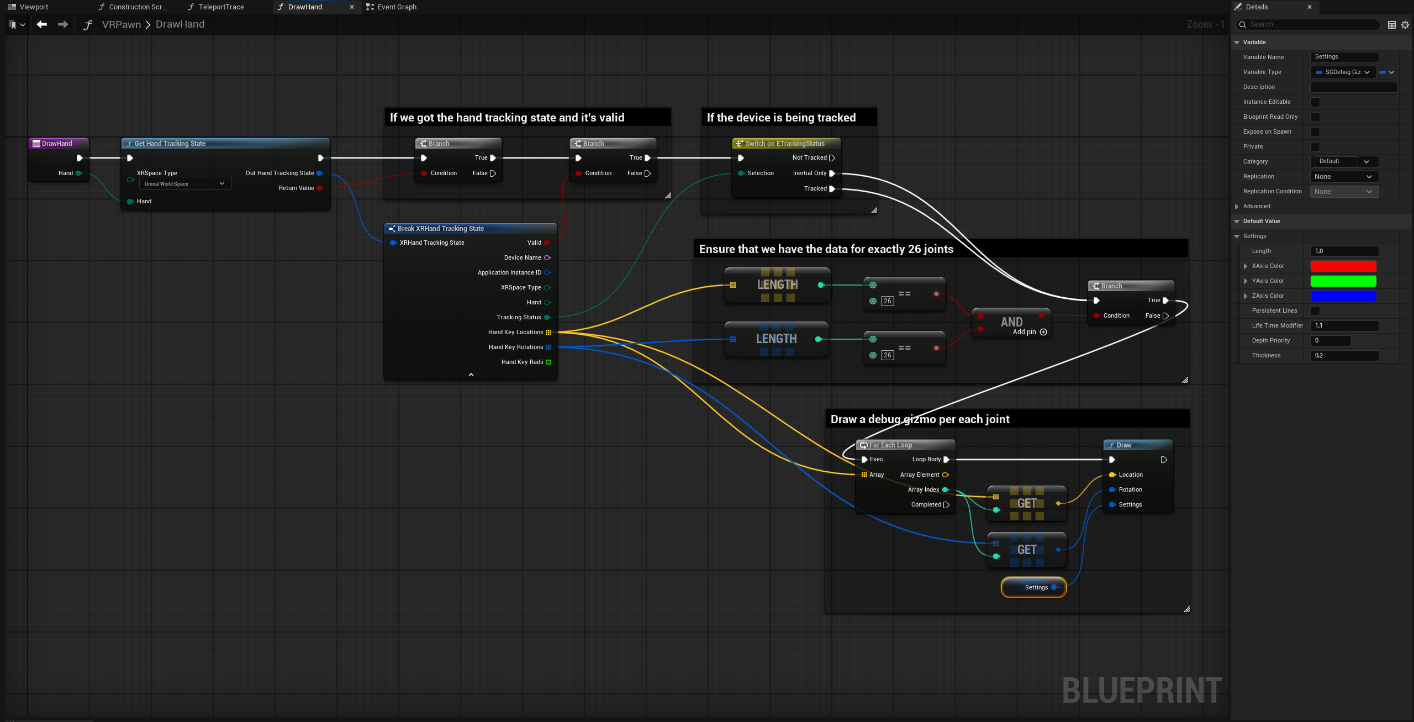Click the magnifier icon in the Details search bar
Viewport: 1414px width, 722px height.
[x=1242, y=24]
